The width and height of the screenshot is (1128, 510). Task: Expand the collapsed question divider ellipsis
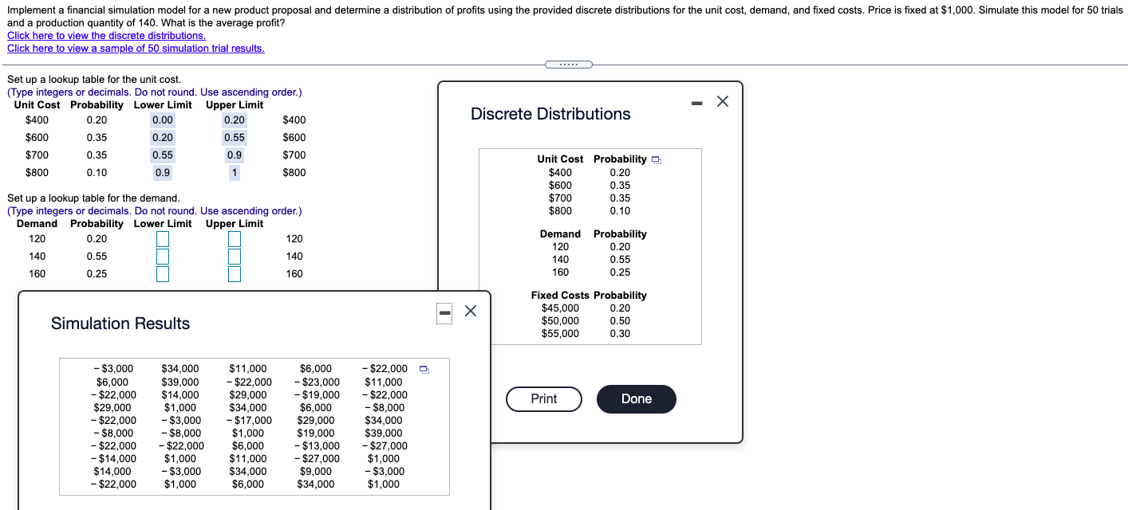[x=569, y=64]
